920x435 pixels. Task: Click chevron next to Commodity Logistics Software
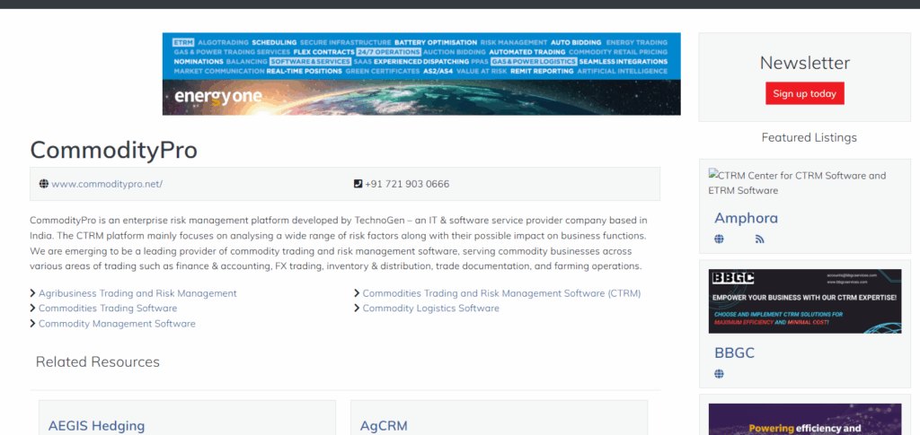click(x=357, y=308)
